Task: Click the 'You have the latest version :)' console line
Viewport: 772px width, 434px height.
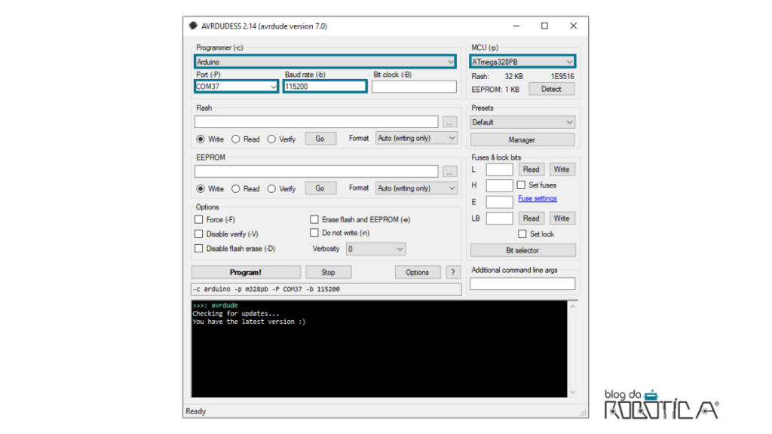Action: [x=249, y=322]
